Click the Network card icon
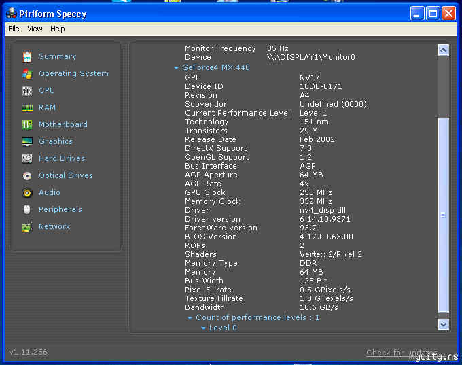Screen dimensions: 462x365 [26, 227]
